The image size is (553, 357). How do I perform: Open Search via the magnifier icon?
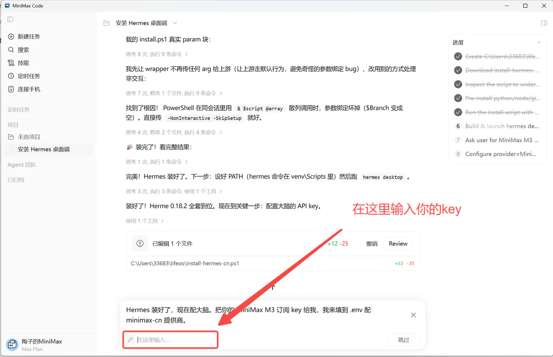click(11, 50)
